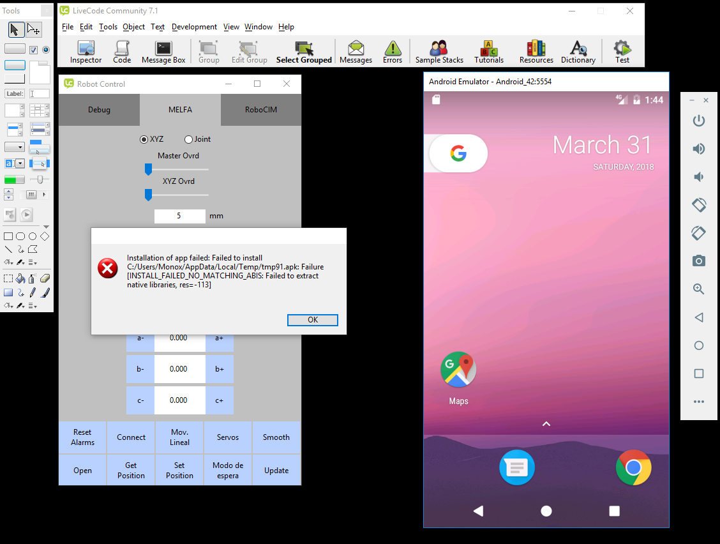Click the Get Position button
Viewport: 720px width, 544px height.
pos(131,470)
